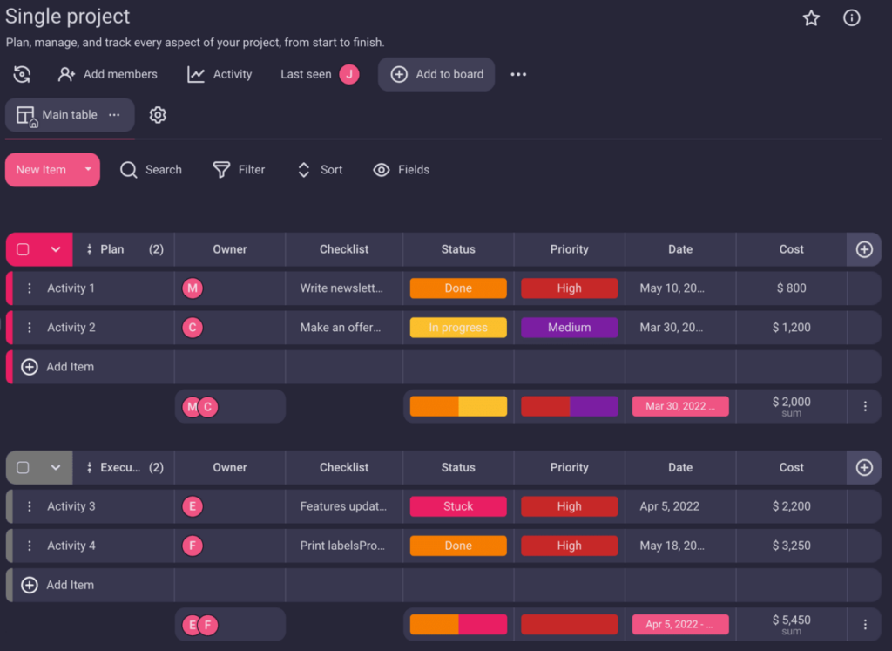Open board settings gear icon
This screenshot has width=892, height=651.
click(158, 115)
